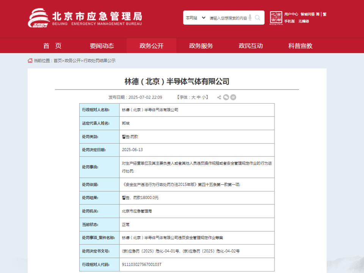364x273 pixels.
Task: Click breadcrumb link 政务公开
Action: pyautogui.click(x=72, y=61)
